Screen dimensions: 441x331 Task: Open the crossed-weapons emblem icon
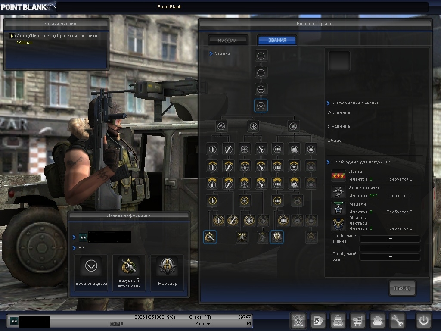pyautogui.click(x=298, y=321)
